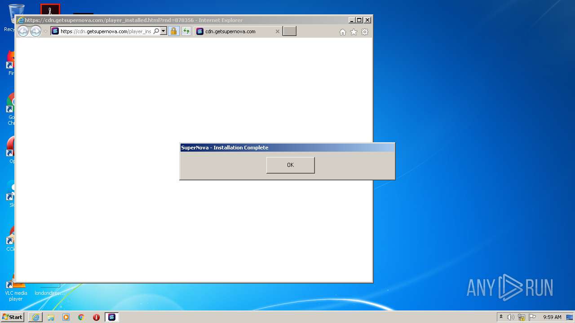Open the recent pages dropdown beside the Forward arrow
575x323 pixels.
(45, 31)
